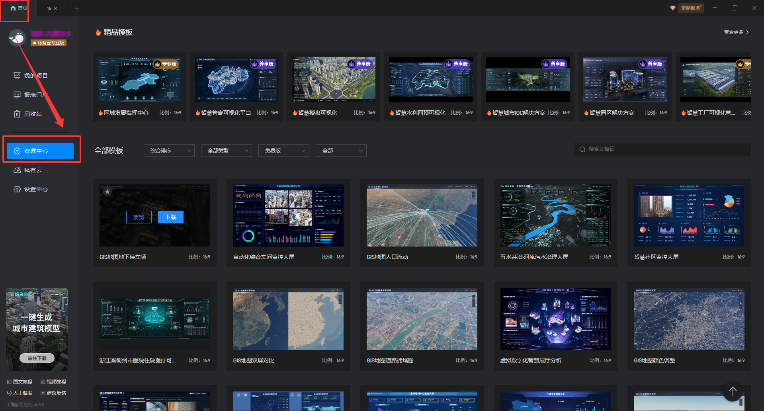Screen dimensions: 764x411
Task: Click the 尊享版 badge on 智慧管廊可视化平台
Action: (263, 64)
